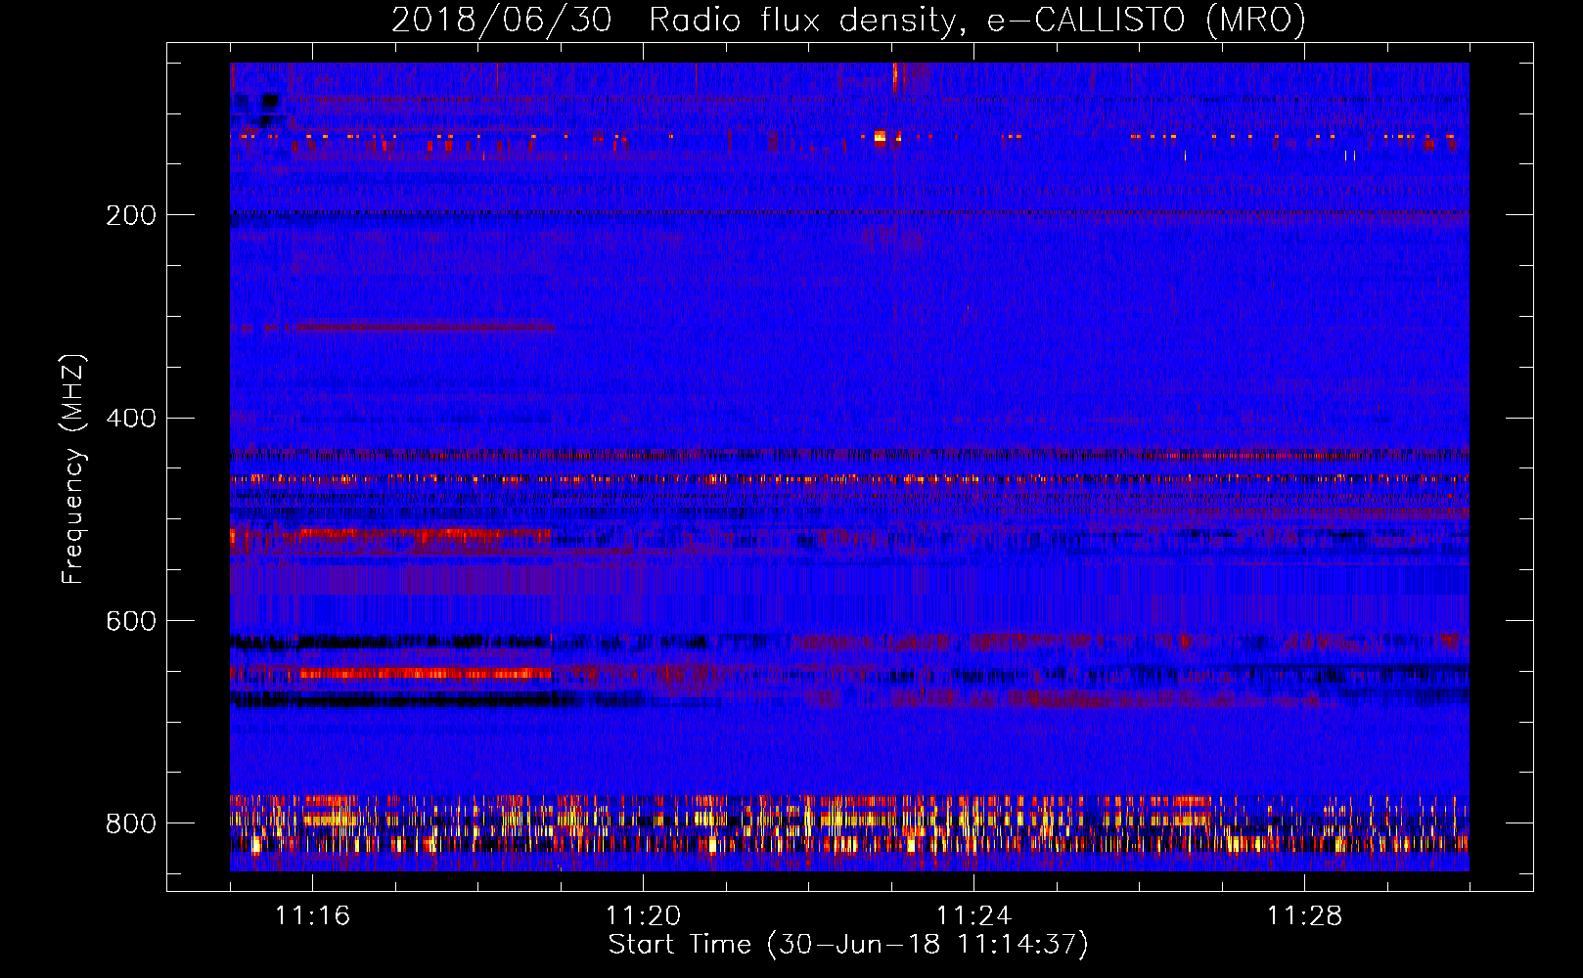This screenshot has height=978, width=1583.
Task: Click the 'Frequency (MHZ)' y-axis title
Action: 73,468
